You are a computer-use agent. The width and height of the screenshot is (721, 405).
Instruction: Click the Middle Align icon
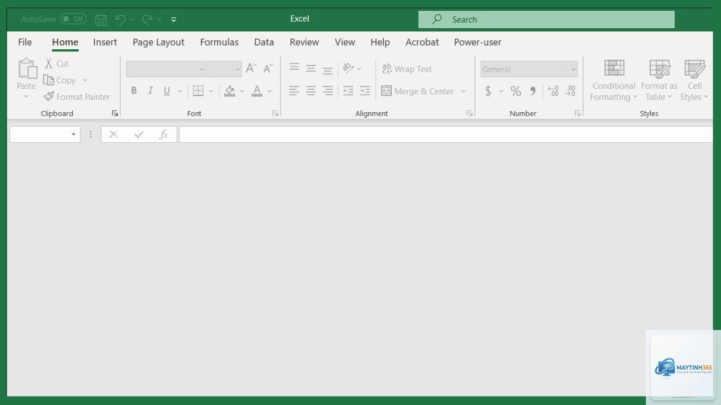[311, 68]
